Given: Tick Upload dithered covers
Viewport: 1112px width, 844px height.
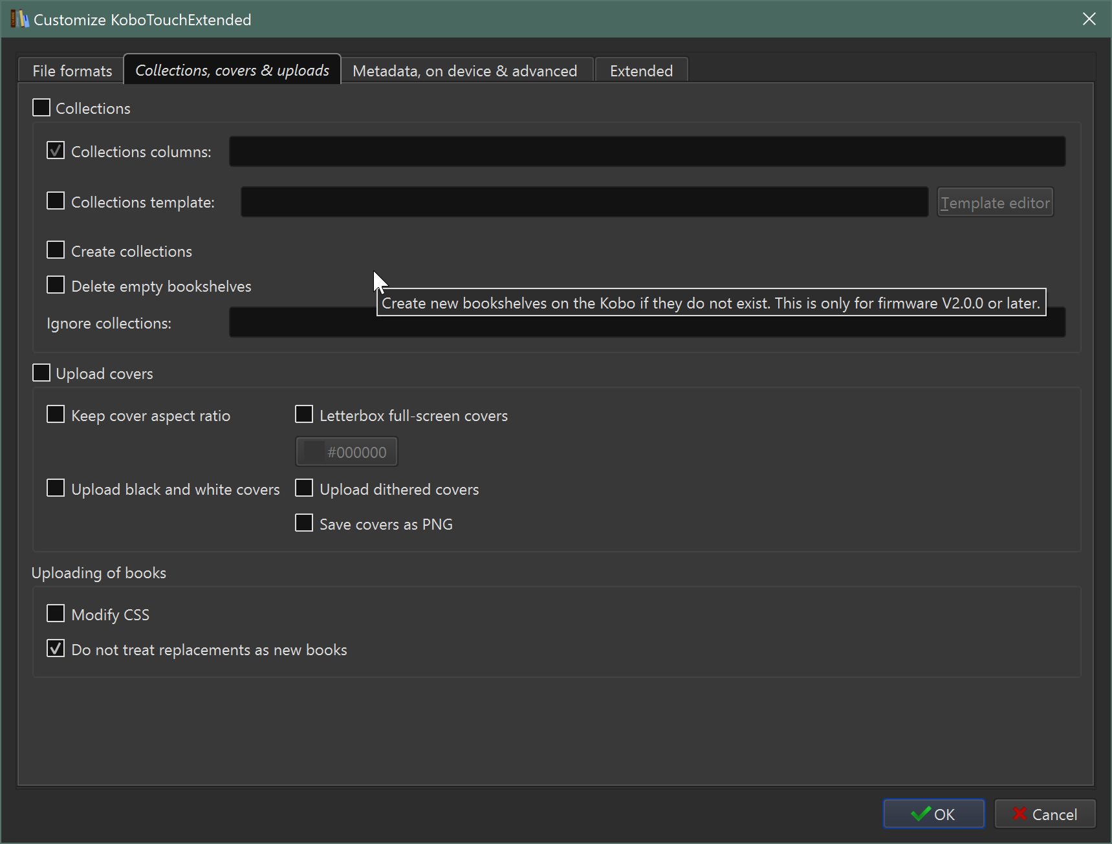Looking at the screenshot, I should pyautogui.click(x=304, y=488).
